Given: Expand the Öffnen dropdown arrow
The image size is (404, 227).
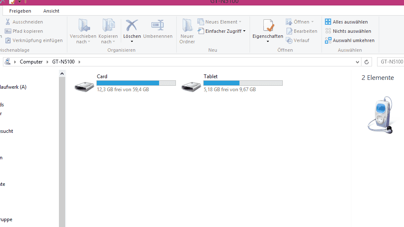Looking at the screenshot, I should click(x=312, y=22).
